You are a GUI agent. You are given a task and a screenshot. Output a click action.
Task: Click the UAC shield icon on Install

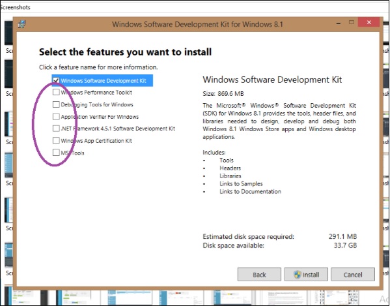coord(298,275)
